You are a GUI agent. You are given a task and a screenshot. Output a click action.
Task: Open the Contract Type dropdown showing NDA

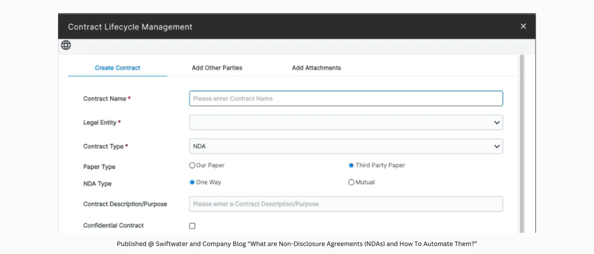tap(346, 146)
